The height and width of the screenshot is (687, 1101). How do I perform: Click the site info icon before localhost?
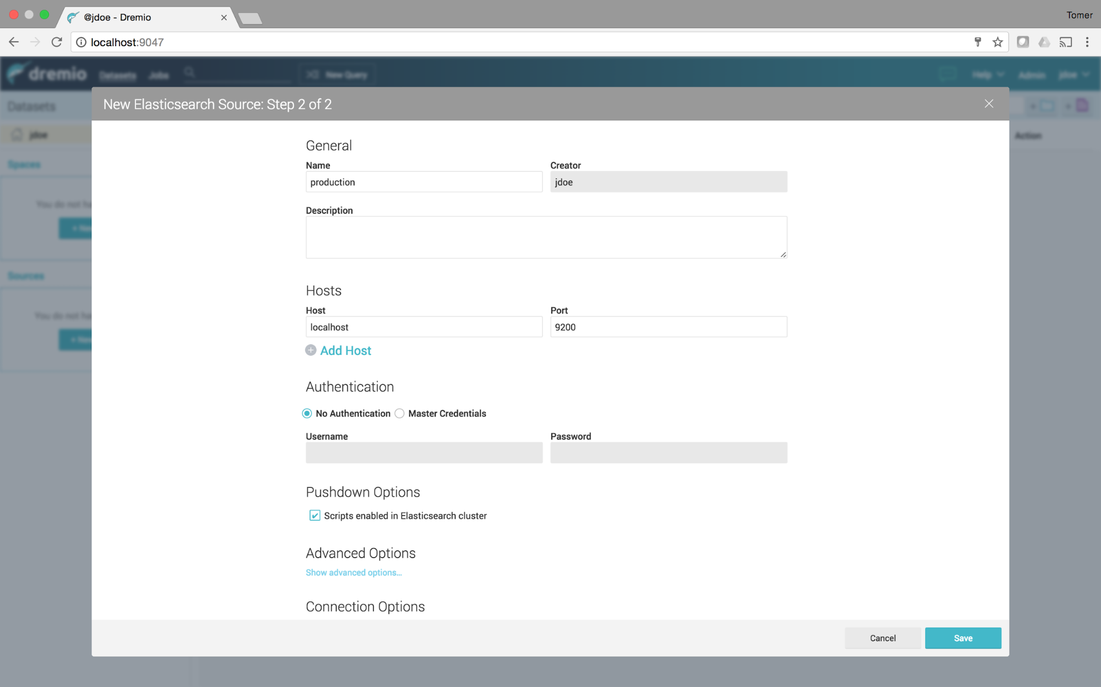(x=81, y=42)
